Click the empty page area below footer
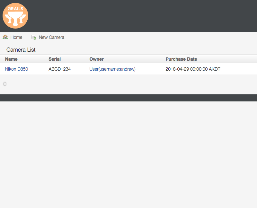 point(128,154)
